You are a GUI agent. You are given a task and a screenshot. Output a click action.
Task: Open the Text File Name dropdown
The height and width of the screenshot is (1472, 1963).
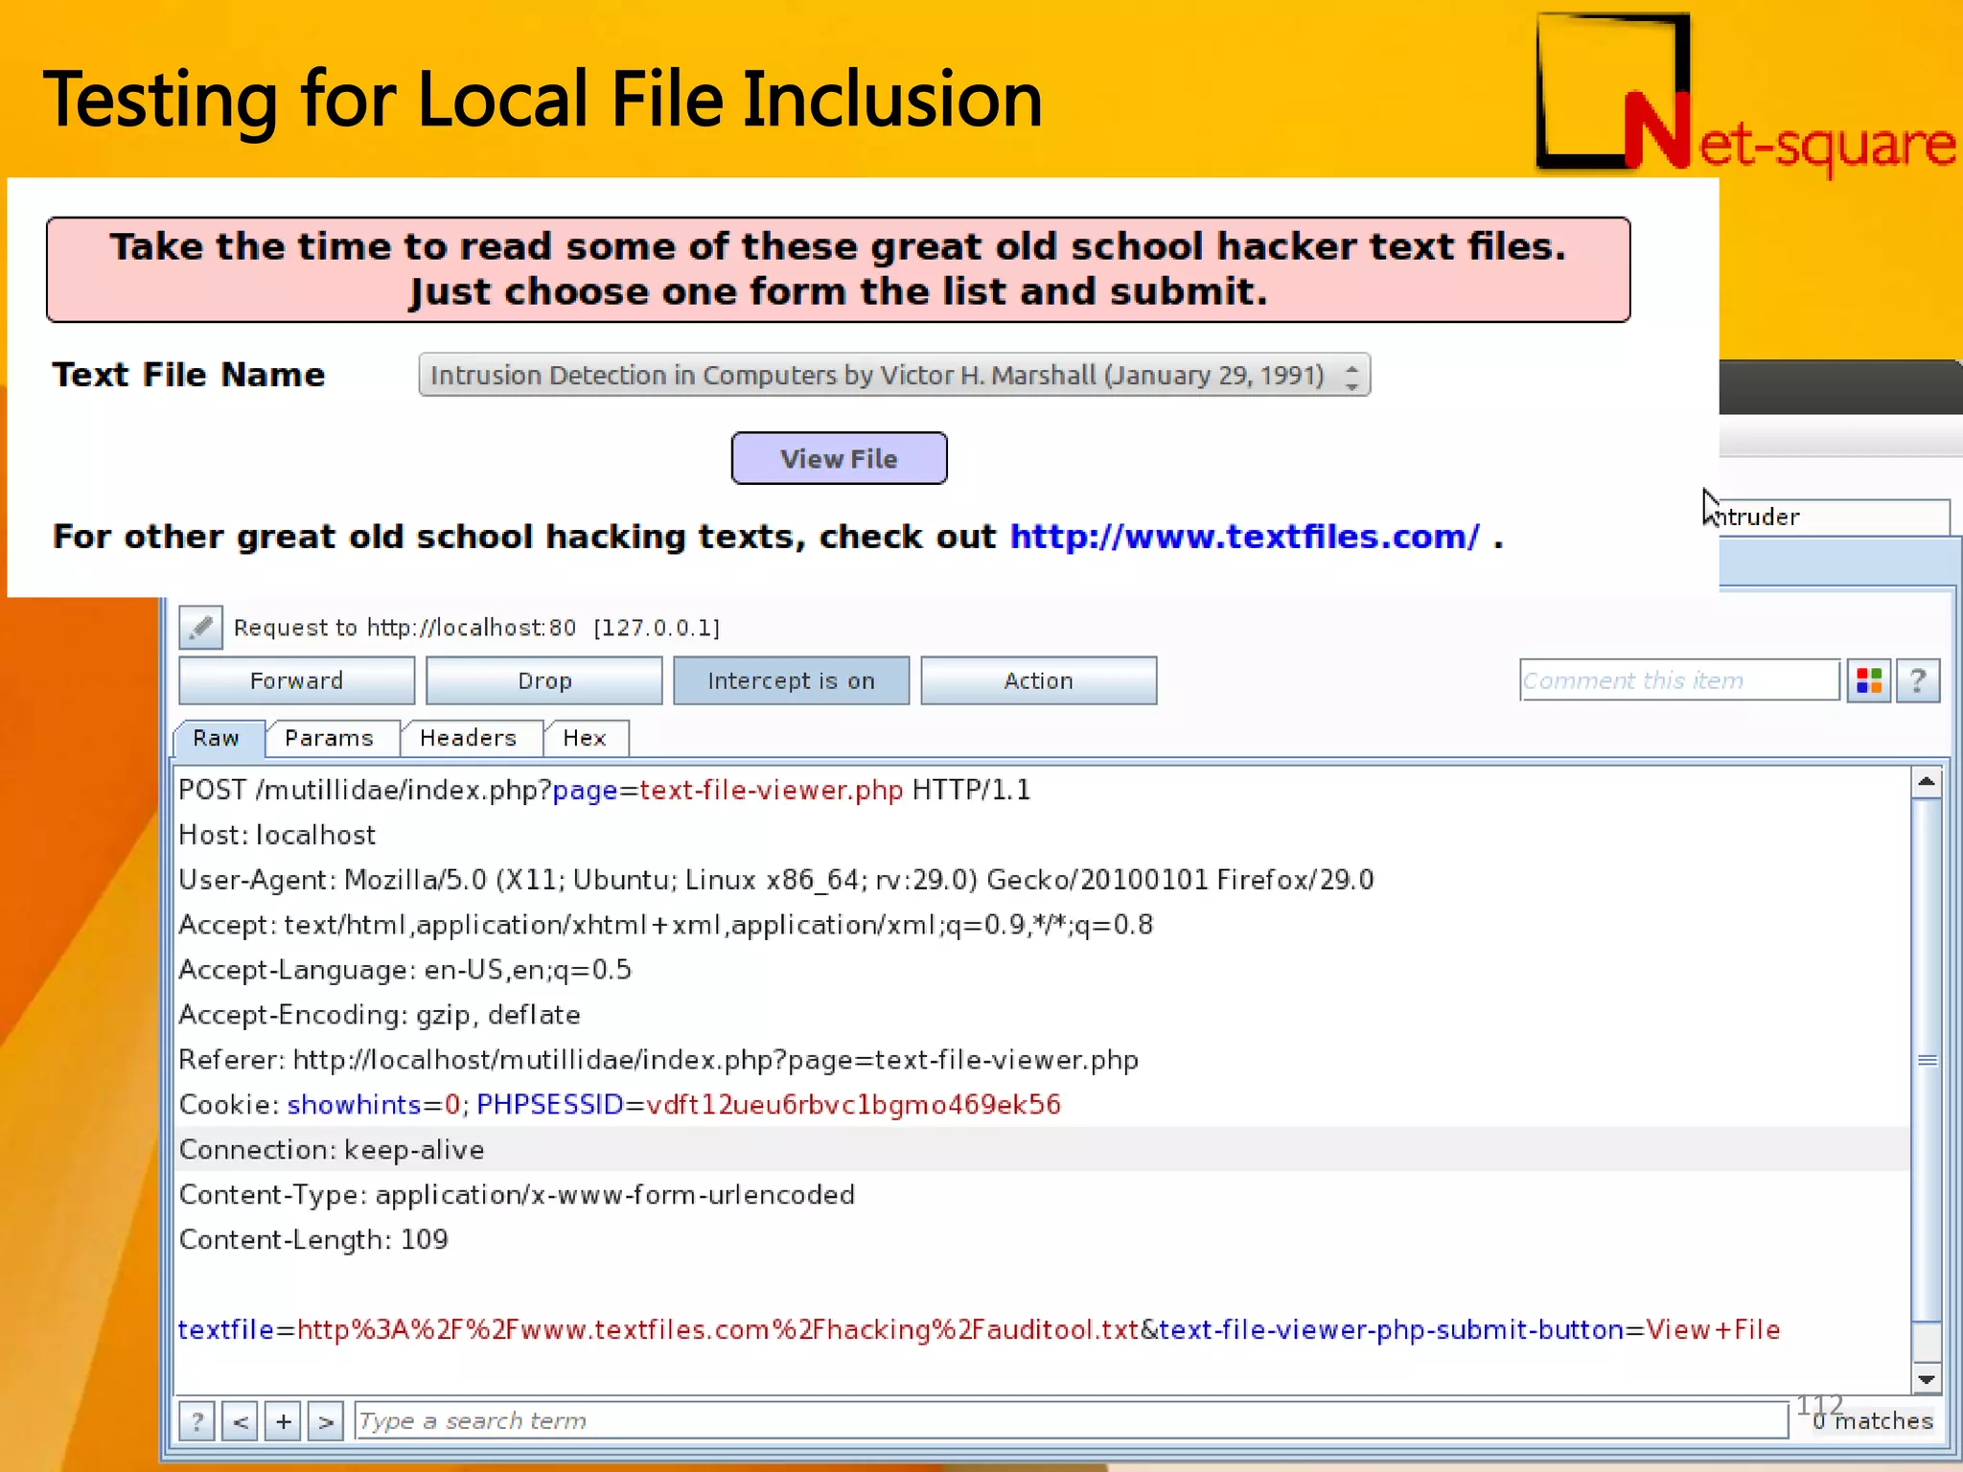click(894, 375)
